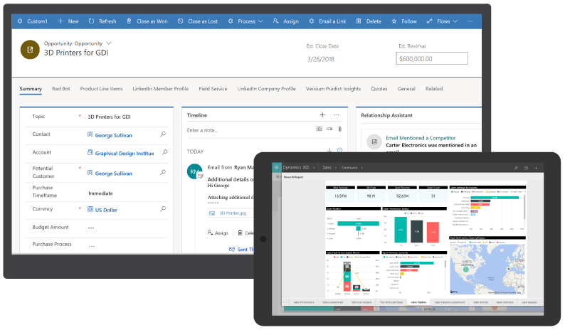Open the Related tab
This screenshot has width=565, height=330.
[x=434, y=89]
